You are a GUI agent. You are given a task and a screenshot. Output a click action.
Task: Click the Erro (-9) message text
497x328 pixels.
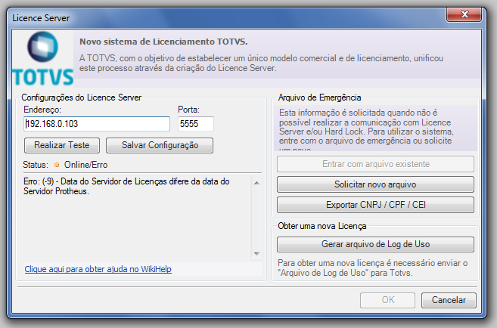point(126,186)
